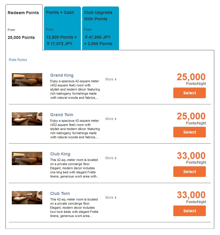This screenshot has height=235, width=220.
Task: Click the Grand Twin room thumbnail
Action: [27, 119]
